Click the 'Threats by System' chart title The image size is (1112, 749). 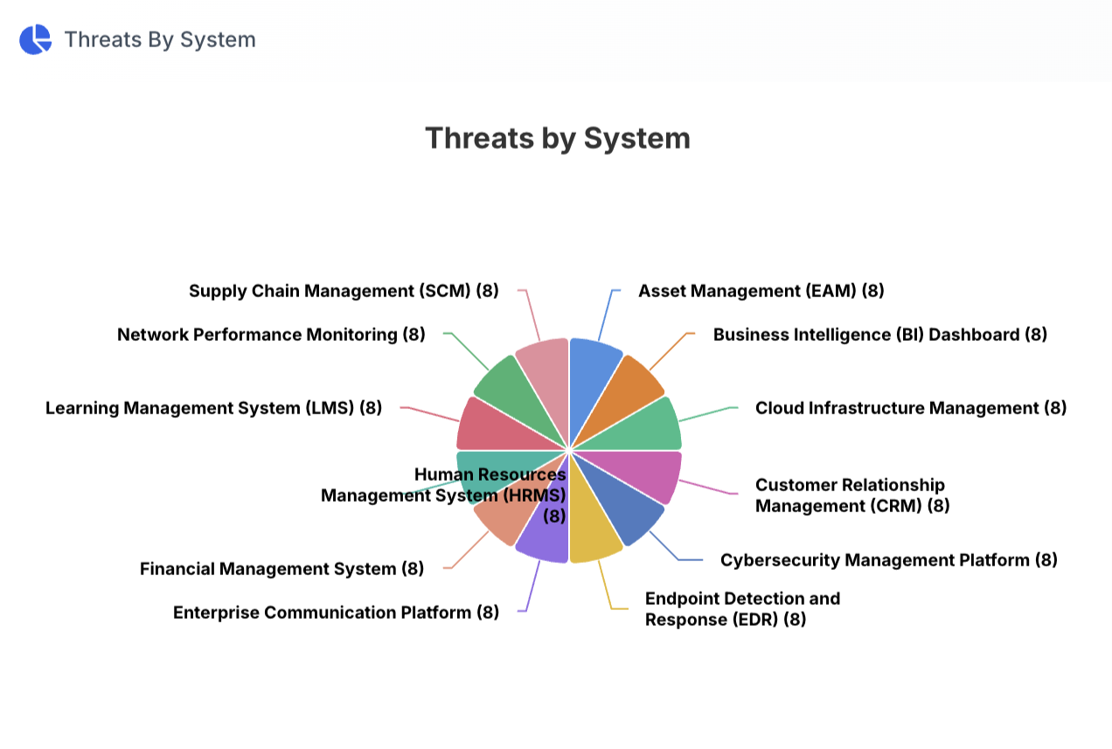[x=557, y=138]
